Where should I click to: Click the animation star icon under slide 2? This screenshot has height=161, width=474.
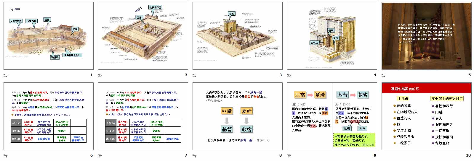(100, 75)
